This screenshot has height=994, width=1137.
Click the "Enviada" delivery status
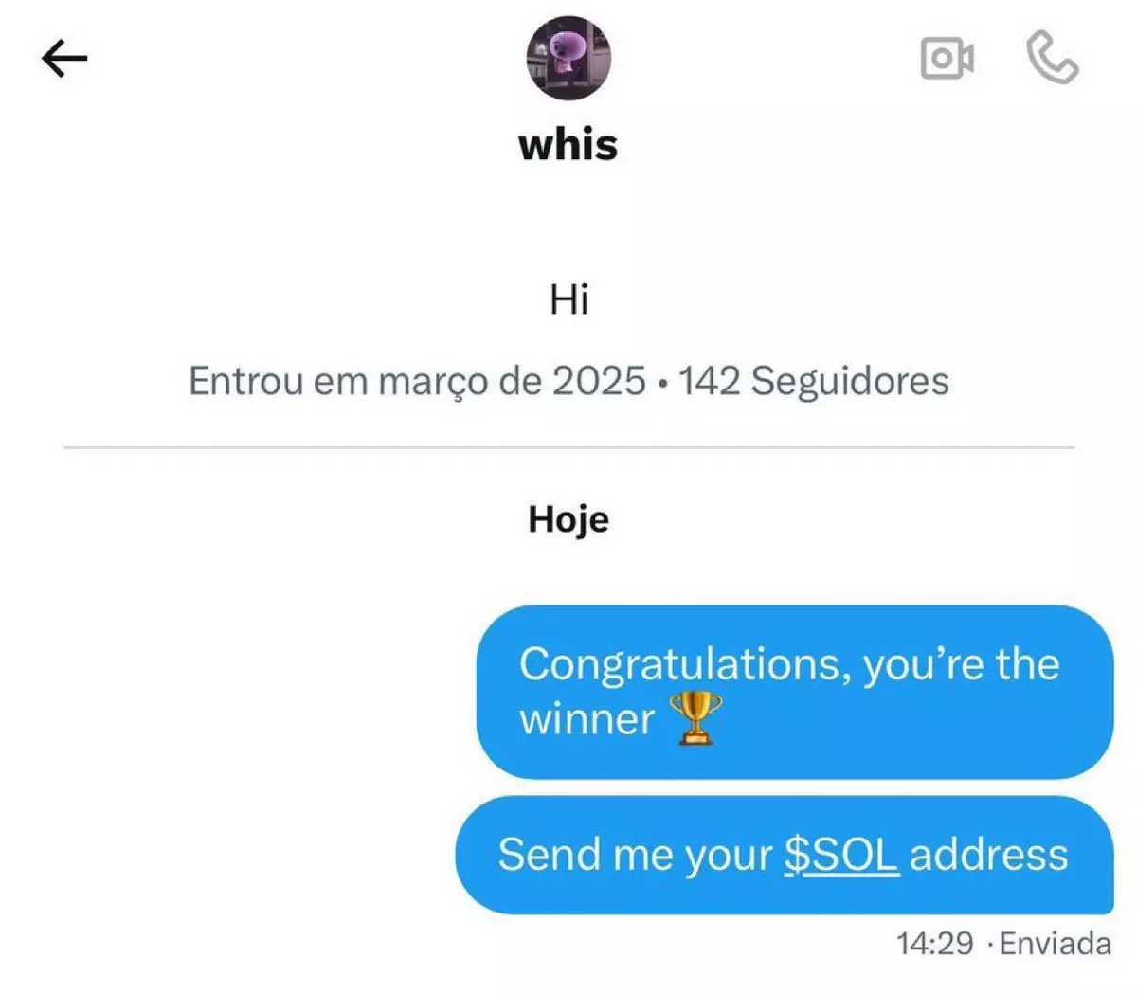[1056, 944]
